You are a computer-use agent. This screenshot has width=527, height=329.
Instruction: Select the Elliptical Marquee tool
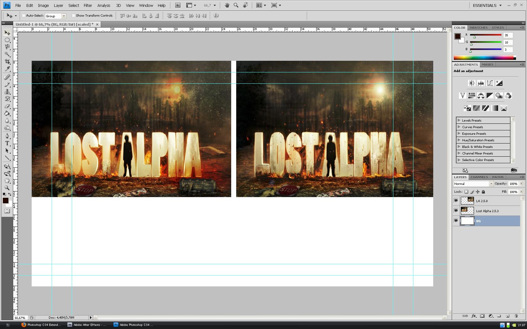[7, 40]
